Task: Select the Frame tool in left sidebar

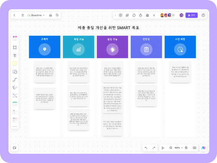Action: (15, 48)
